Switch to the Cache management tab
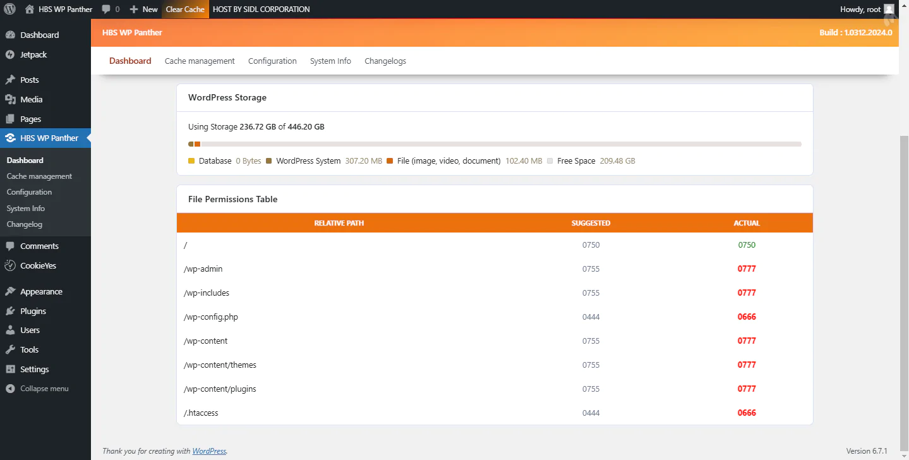 click(x=200, y=61)
